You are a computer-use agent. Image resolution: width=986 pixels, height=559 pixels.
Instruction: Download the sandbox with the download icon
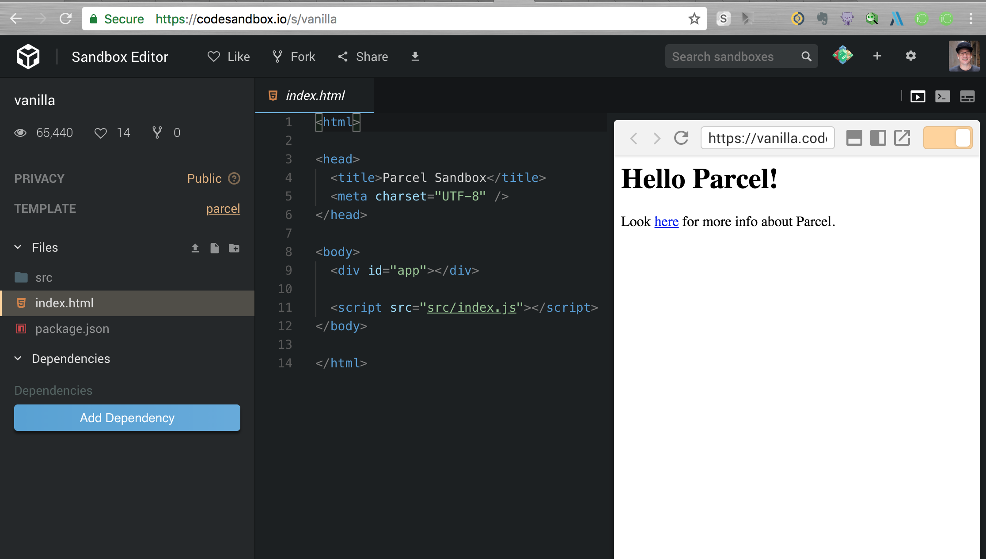[x=415, y=57]
